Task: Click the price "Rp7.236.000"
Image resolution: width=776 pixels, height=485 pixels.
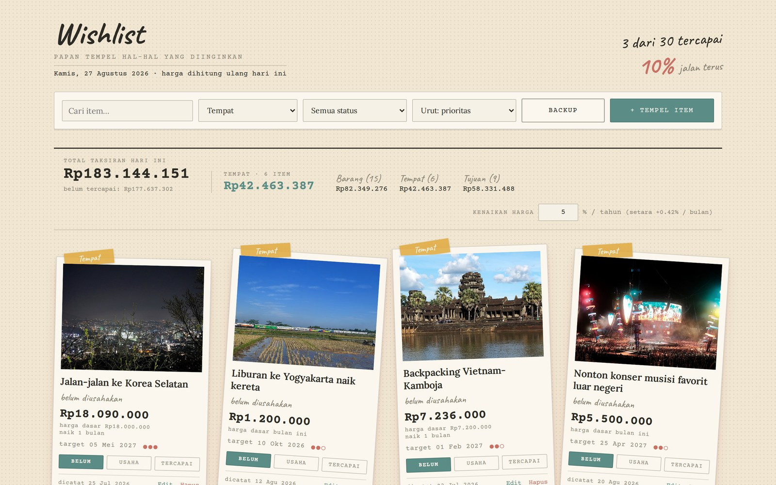Action: [445, 416]
